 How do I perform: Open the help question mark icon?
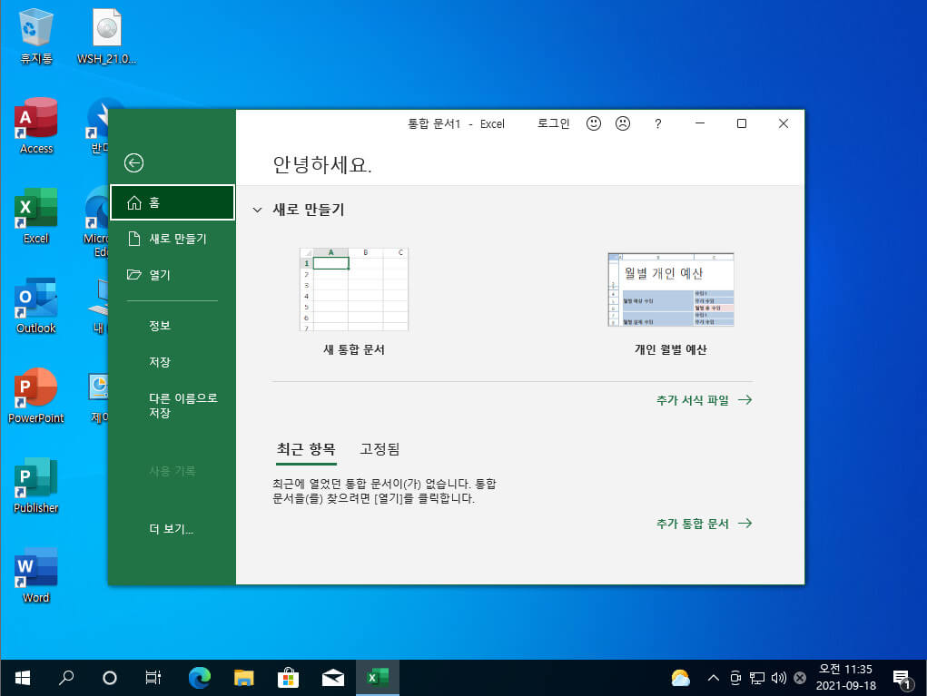[658, 123]
